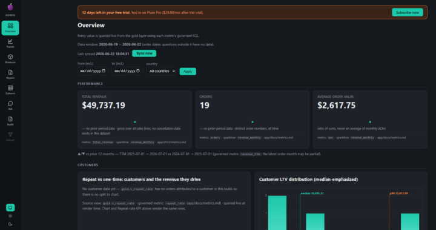Click Customer LTV distribution card title
The width and height of the screenshot is (436, 230).
(x=308, y=180)
